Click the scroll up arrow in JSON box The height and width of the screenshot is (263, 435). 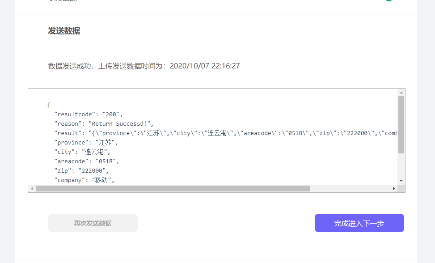click(x=401, y=93)
